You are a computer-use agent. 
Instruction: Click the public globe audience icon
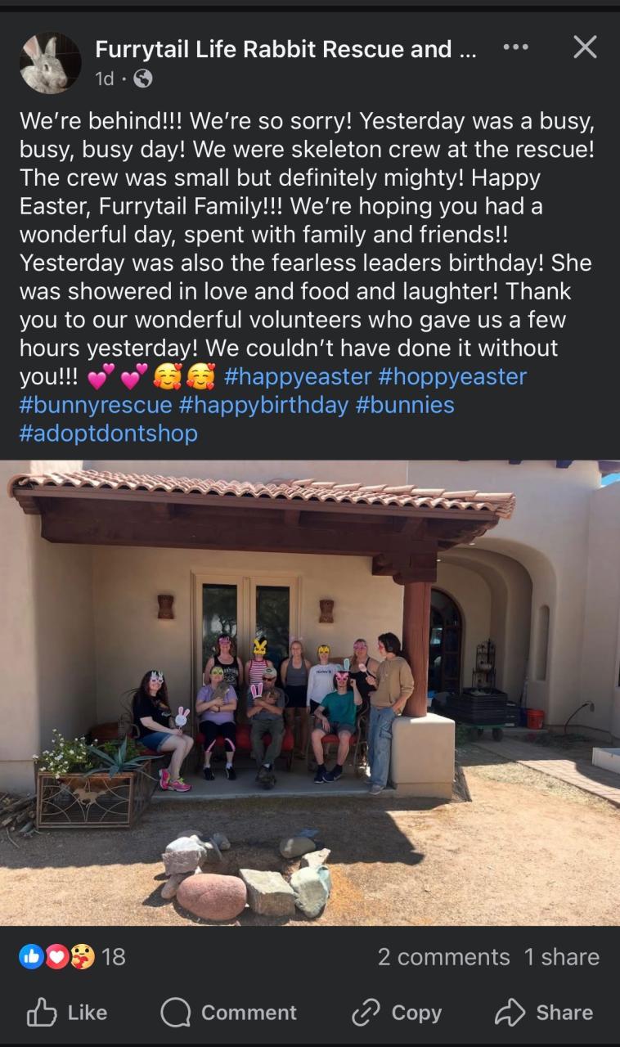coord(142,79)
